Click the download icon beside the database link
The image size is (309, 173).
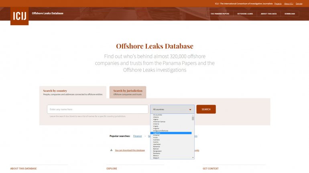[x=111, y=150]
